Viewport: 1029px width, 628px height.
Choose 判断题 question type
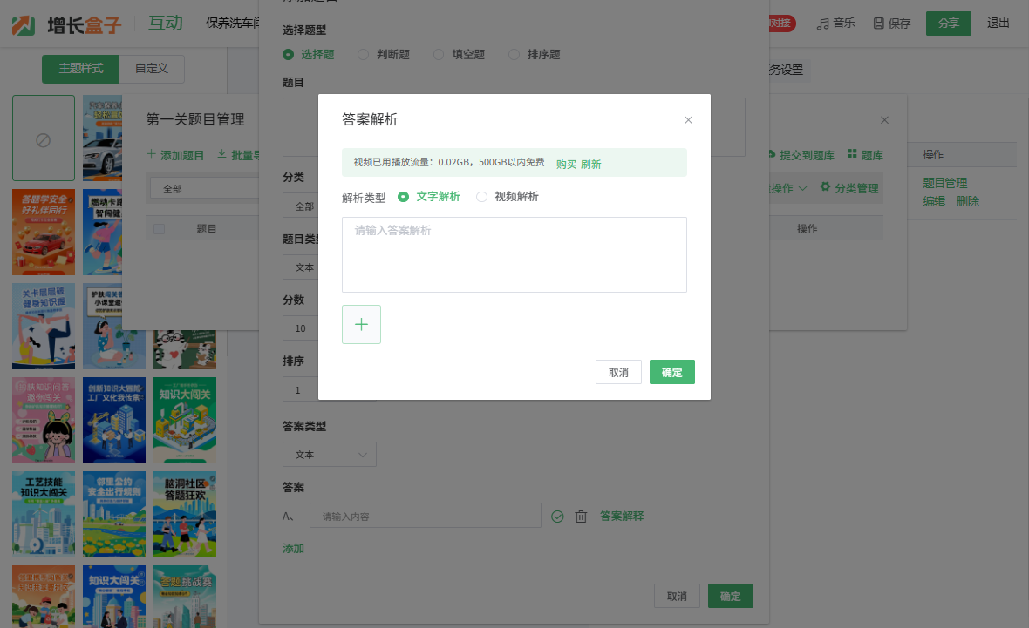pyautogui.click(x=363, y=54)
